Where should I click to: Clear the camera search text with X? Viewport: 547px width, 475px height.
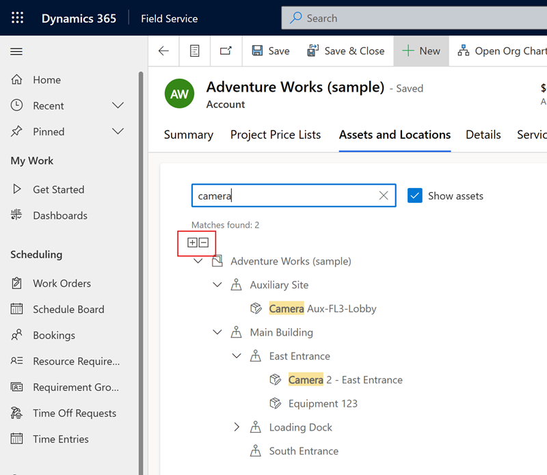[384, 196]
